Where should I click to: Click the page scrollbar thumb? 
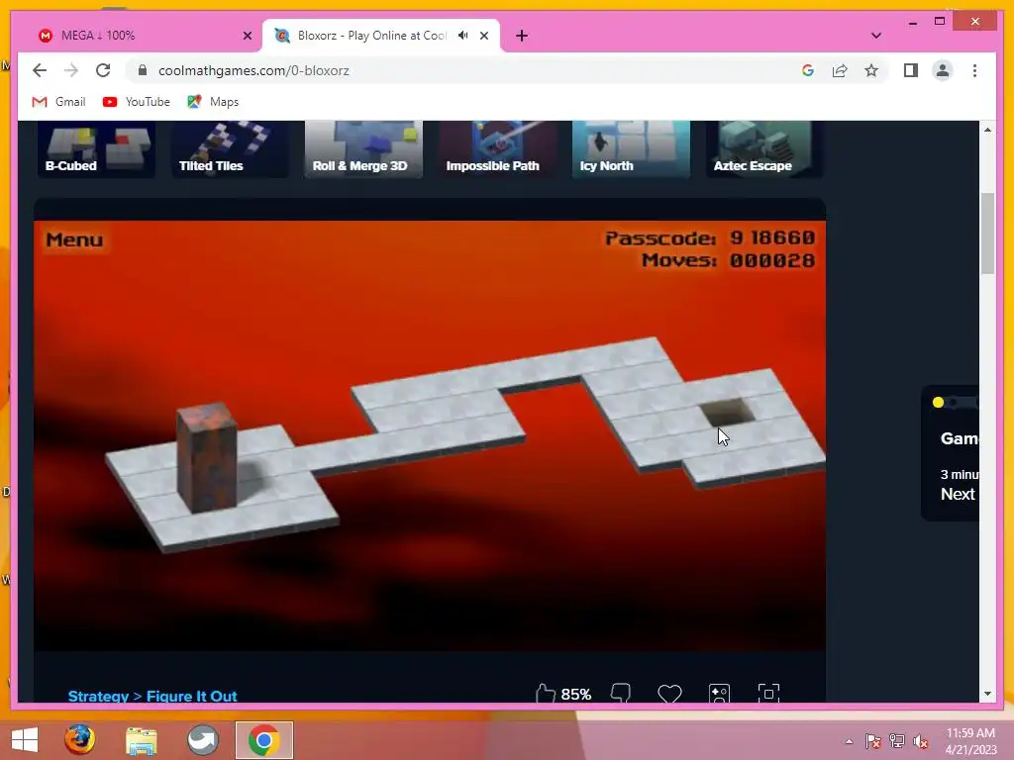click(987, 234)
